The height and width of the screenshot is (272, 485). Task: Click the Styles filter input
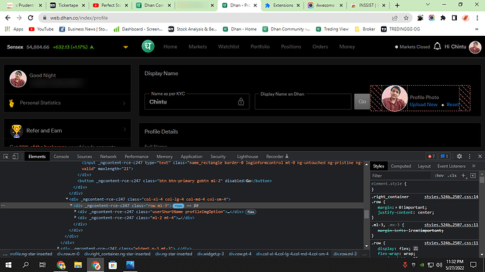tap(401, 176)
